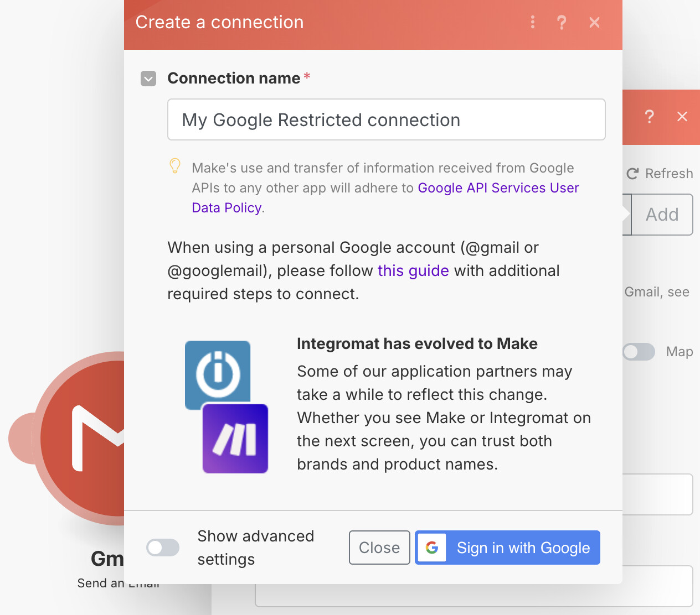700x615 pixels.
Task: Click the 'Integromat has evolved to Make' heading
Action: [417, 343]
